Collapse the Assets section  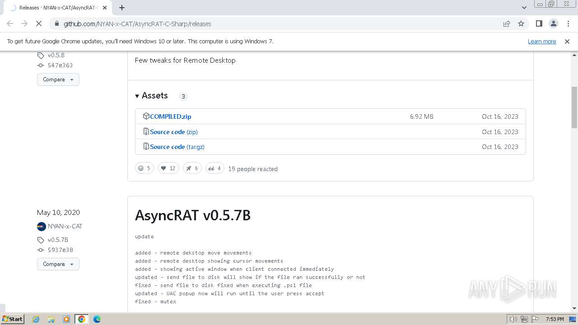pos(151,96)
